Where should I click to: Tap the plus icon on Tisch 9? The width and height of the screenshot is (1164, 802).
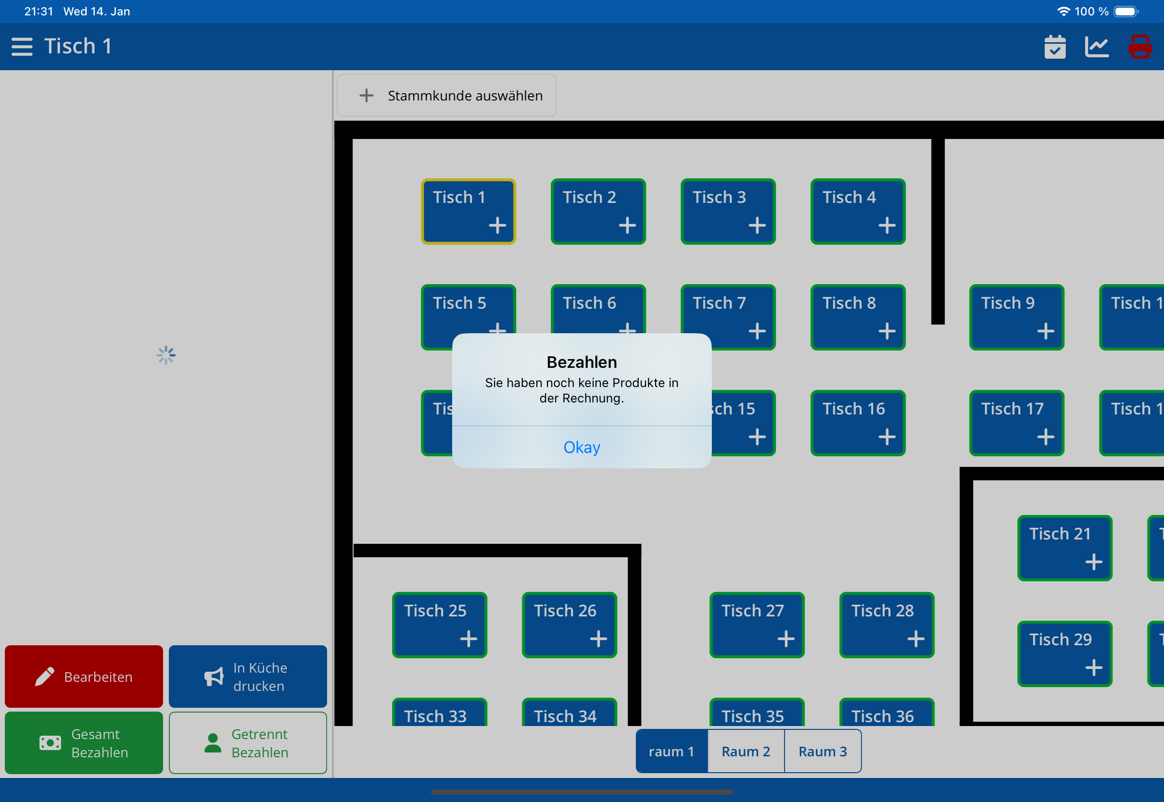click(1046, 331)
